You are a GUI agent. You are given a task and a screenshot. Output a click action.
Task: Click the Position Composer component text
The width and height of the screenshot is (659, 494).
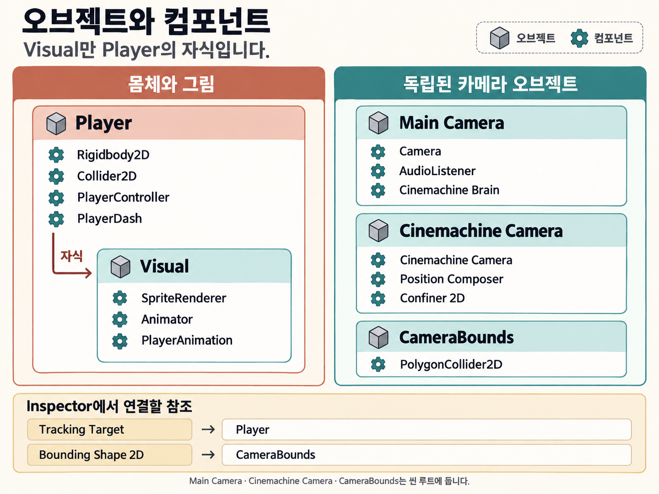click(x=452, y=279)
